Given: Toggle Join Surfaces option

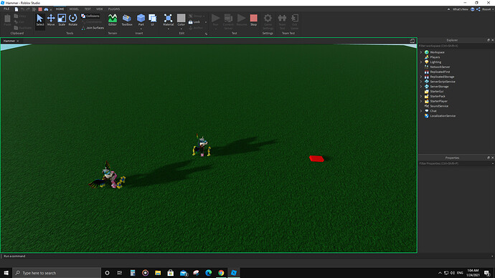Looking at the screenshot, I should click(x=93, y=28).
